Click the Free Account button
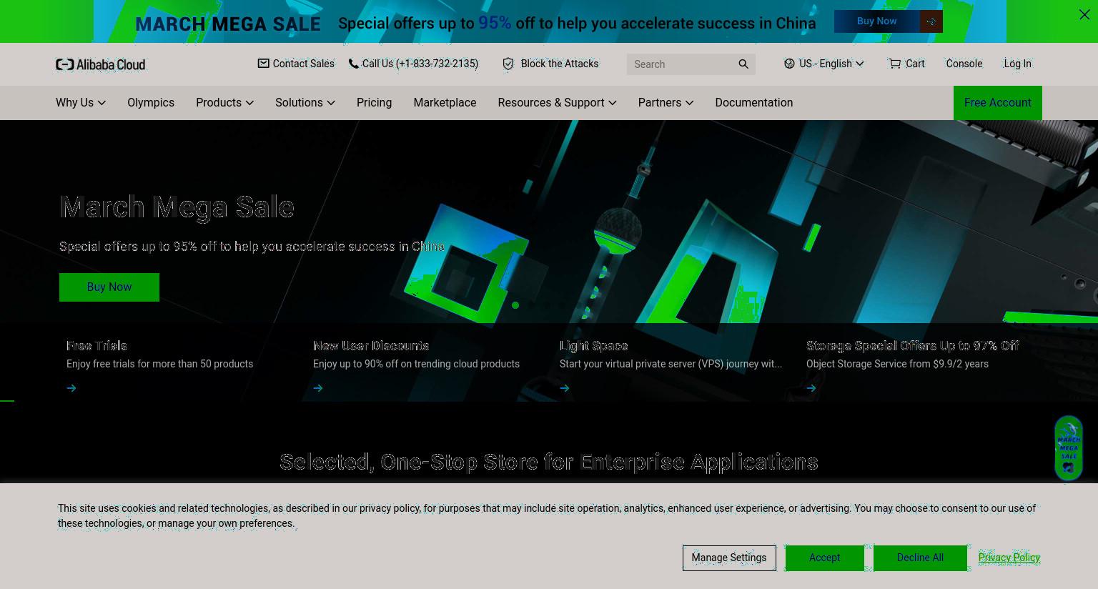This screenshot has width=1098, height=589. tap(998, 103)
